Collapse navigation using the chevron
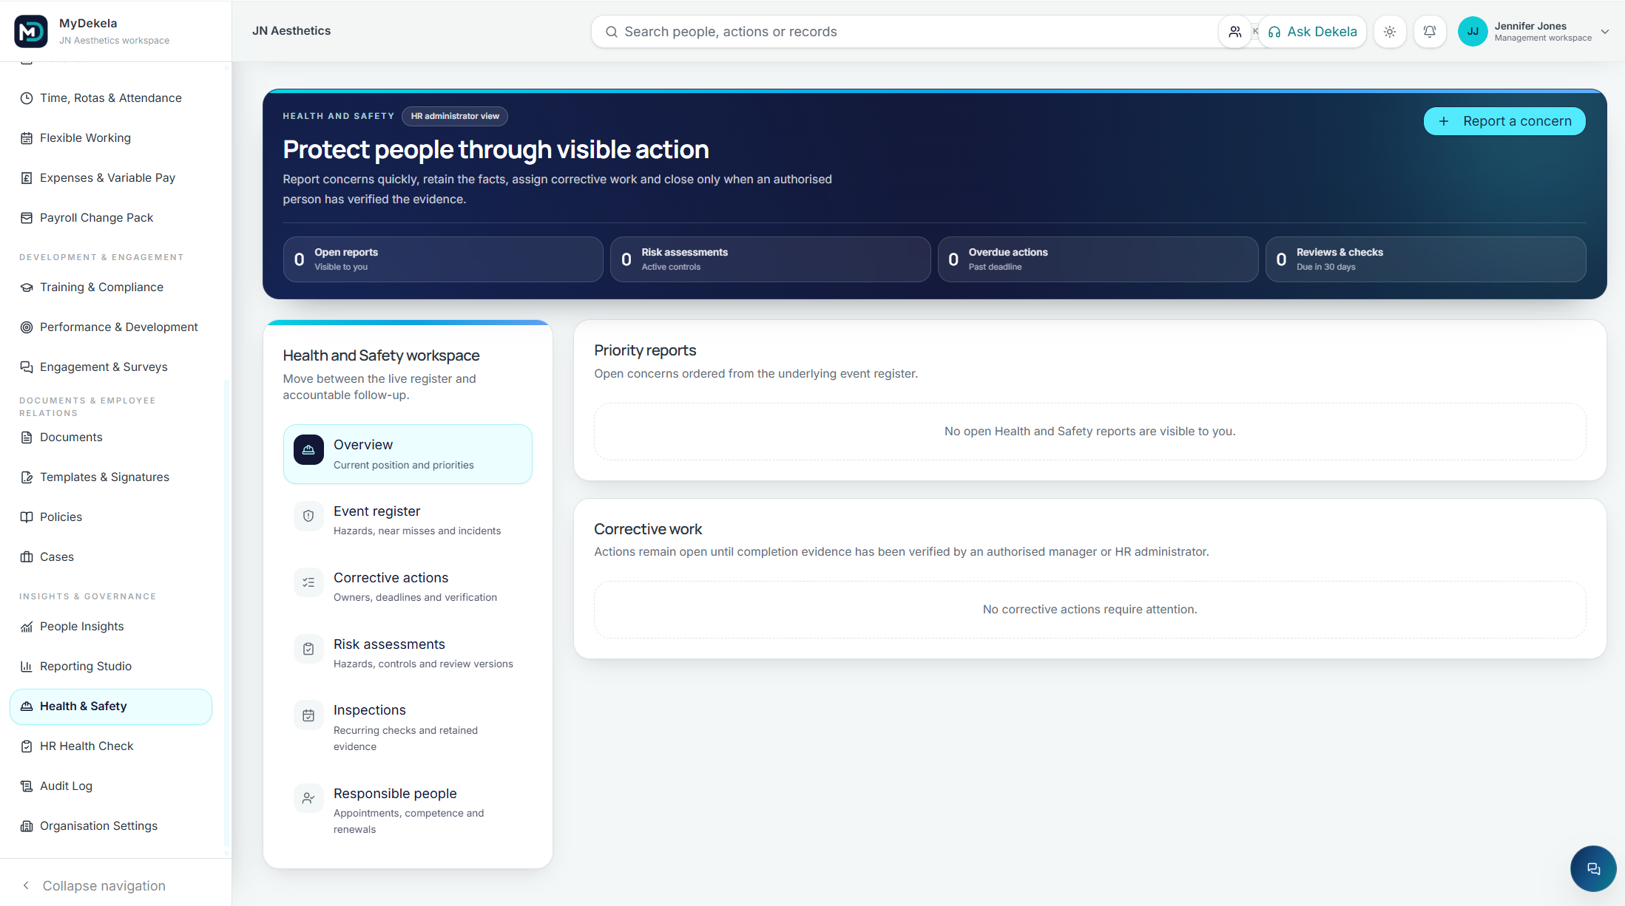The image size is (1625, 906). click(27, 885)
